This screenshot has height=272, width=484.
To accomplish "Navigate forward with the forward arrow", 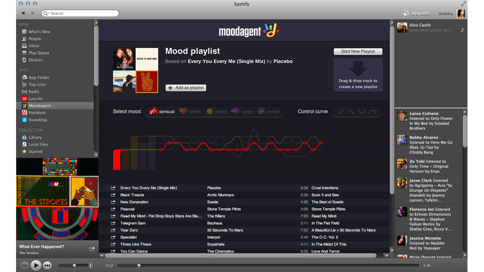I will pyautogui.click(x=33, y=13).
